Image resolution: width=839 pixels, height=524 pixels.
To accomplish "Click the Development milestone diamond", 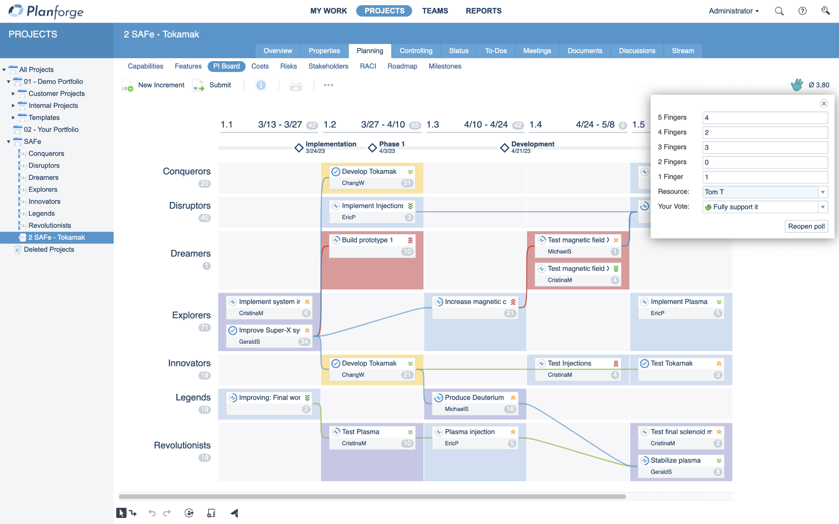I will [505, 148].
